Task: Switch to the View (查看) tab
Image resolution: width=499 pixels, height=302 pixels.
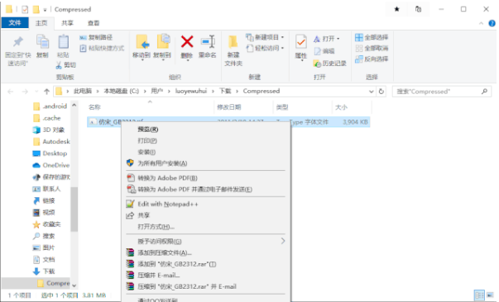Action: click(x=94, y=23)
